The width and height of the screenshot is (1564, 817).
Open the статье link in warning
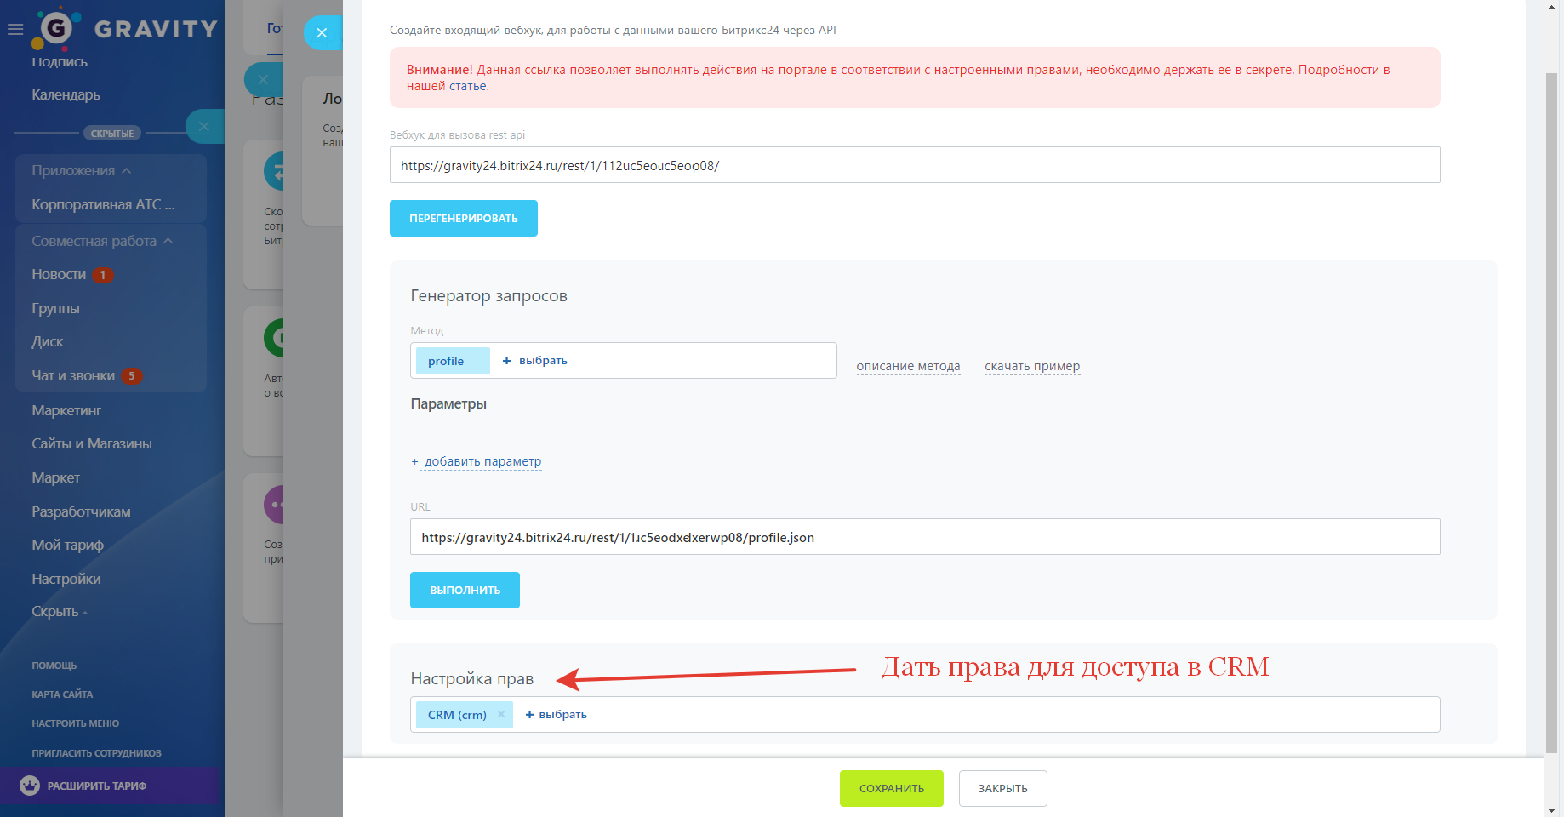point(468,86)
